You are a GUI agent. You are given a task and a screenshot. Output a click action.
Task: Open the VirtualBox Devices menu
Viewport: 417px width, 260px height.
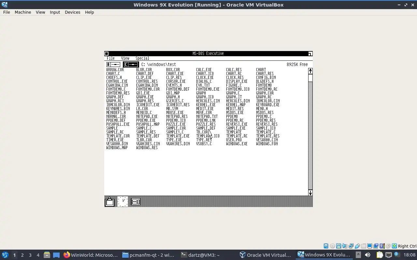pyautogui.click(x=72, y=12)
